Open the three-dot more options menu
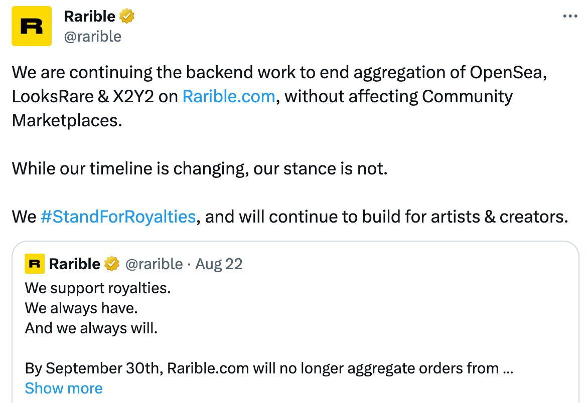This screenshot has width=588, height=403. coord(570,16)
